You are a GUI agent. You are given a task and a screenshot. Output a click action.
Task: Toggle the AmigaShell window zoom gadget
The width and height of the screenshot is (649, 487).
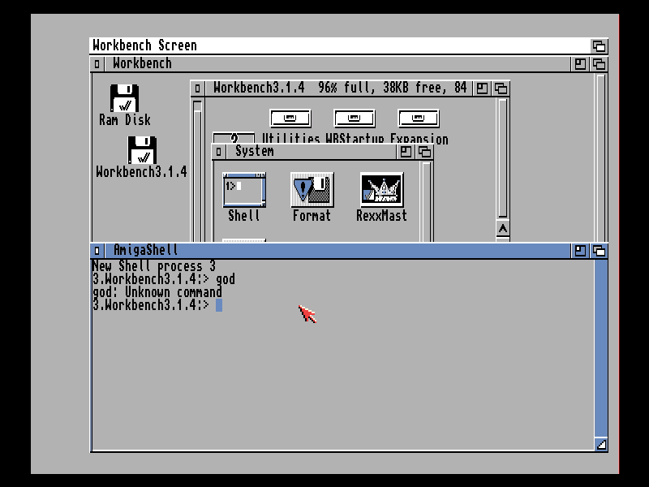pyautogui.click(x=580, y=251)
